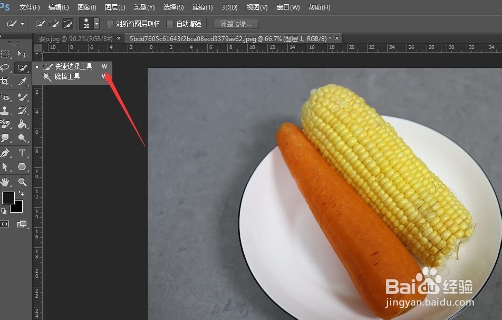Open the 编辑(E) menu
Image resolution: width=502 pixels, height=320 pixels.
pos(59,7)
